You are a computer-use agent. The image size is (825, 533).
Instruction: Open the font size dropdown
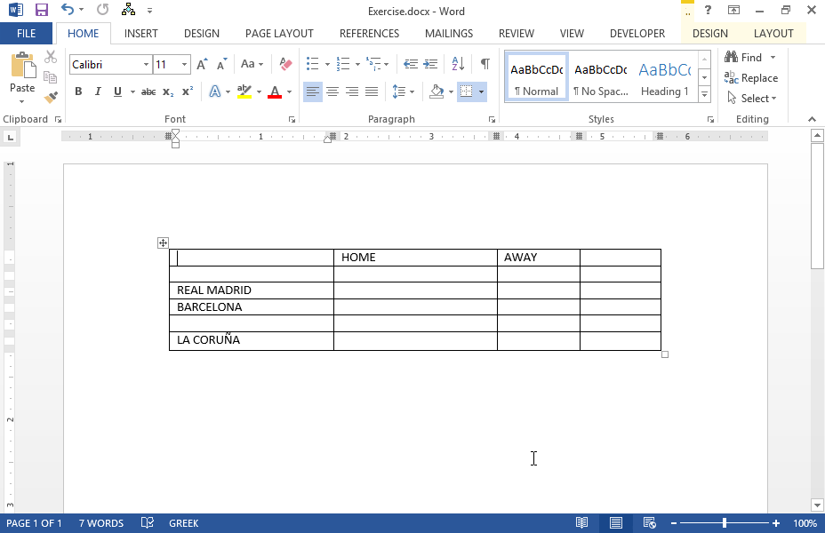click(x=184, y=65)
